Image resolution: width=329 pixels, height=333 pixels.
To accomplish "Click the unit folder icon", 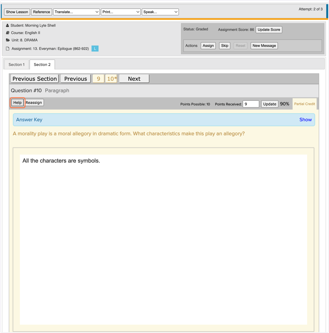I will pyautogui.click(x=8, y=40).
